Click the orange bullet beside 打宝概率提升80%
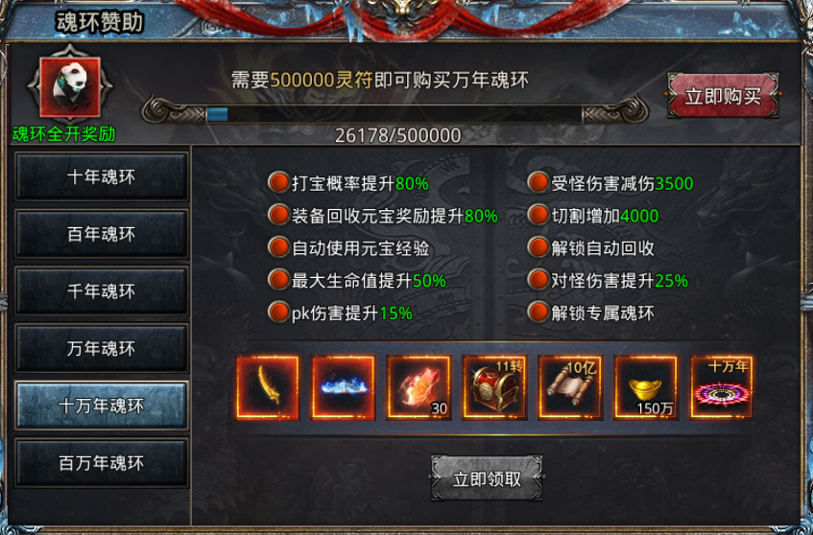813x535 pixels. click(278, 183)
